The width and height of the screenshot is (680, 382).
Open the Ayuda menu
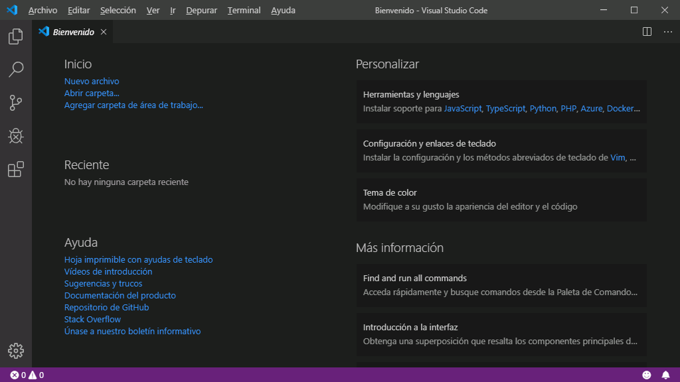[283, 11]
